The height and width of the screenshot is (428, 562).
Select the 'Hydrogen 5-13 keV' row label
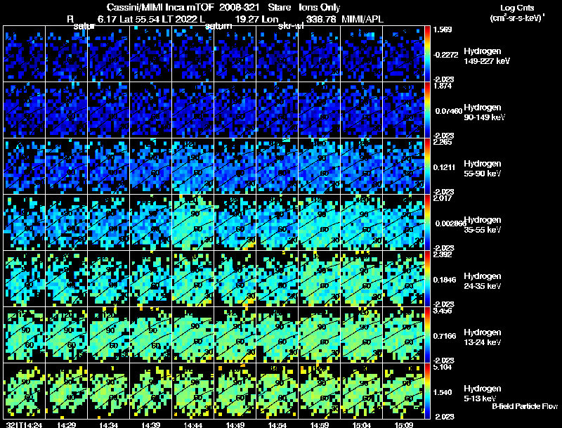(483, 394)
